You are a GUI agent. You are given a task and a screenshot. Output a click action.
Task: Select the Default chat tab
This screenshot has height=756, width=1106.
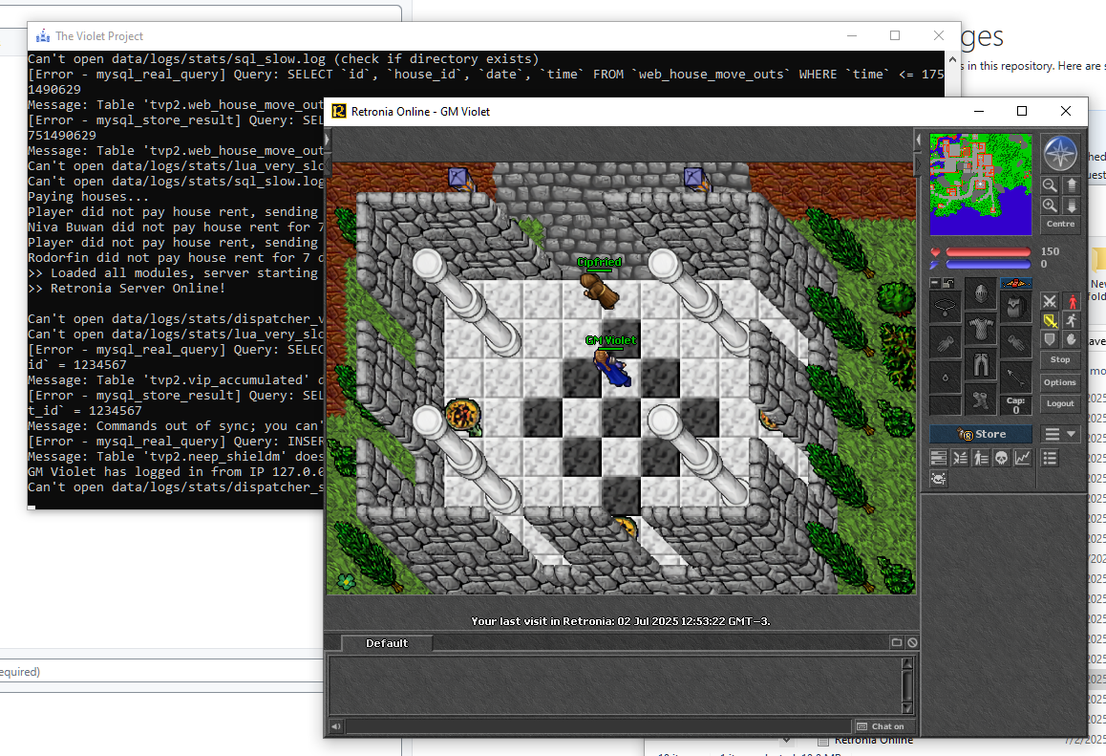pyautogui.click(x=387, y=643)
